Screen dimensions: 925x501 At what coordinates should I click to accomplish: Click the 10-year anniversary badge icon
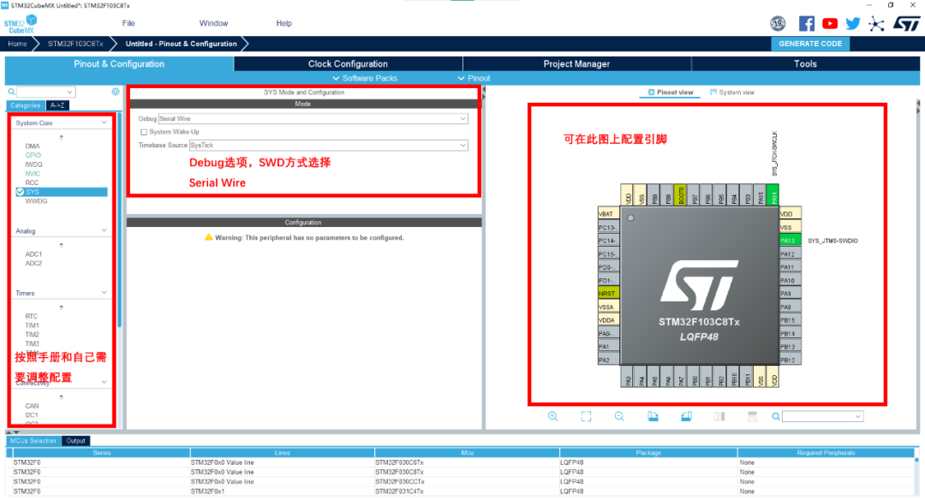pos(778,24)
